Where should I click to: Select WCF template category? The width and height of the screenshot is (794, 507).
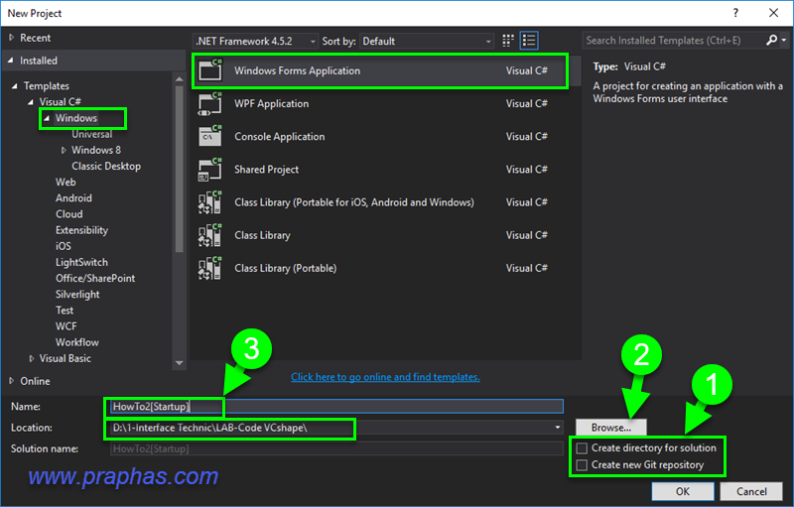coord(66,326)
